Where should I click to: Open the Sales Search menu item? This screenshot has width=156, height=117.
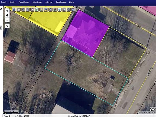click(x=37, y=2)
